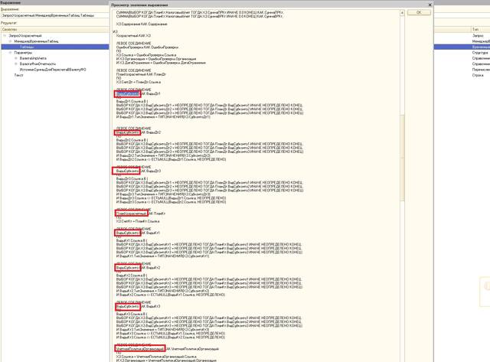The height and width of the screenshot is (362, 490).
Task: Click the highlighted ПланХозрасчетный text
Action: pyautogui.click(x=131, y=213)
